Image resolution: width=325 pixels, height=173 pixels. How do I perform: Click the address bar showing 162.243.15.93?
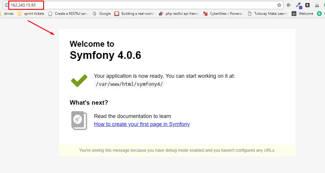point(143,5)
